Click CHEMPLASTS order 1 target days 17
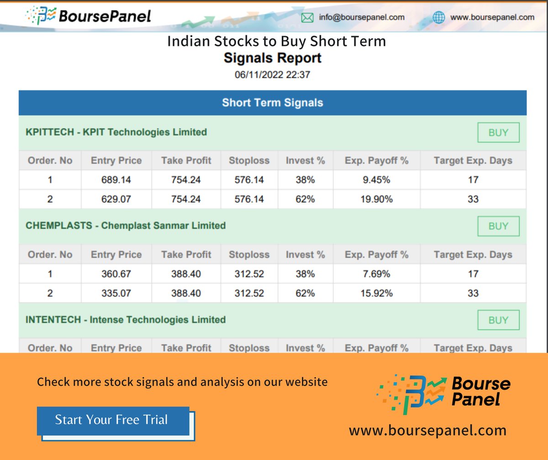The image size is (548, 460). tap(473, 274)
